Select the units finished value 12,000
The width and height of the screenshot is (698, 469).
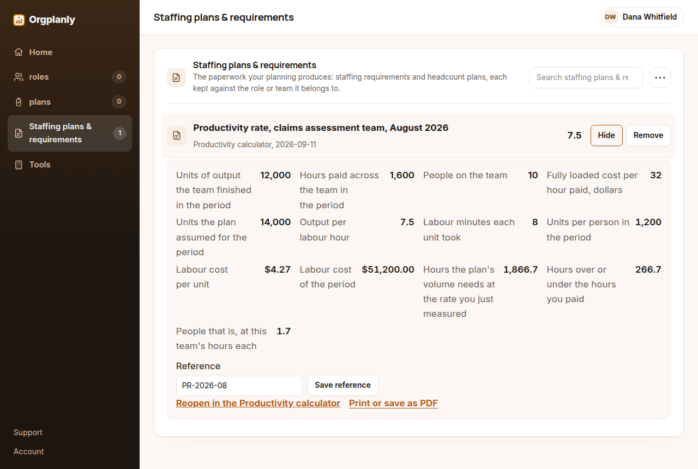[x=275, y=175]
